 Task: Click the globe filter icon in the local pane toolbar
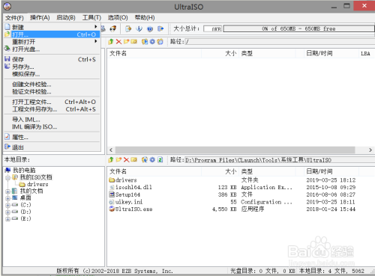pos(145,159)
